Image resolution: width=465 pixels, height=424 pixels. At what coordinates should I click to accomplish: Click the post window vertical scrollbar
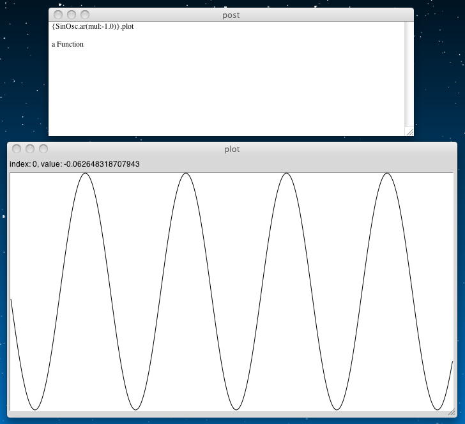click(x=409, y=75)
